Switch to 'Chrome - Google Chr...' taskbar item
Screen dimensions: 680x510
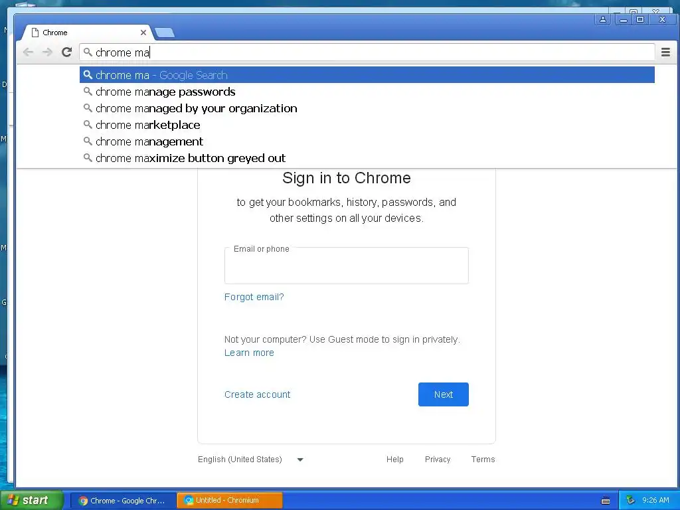click(123, 501)
